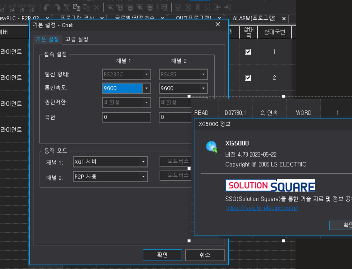Viewport: 352px width, 269px height.
Task: Open the 채널 1 통신속도 9600 dropdown
Action: pyautogui.click(x=146, y=88)
